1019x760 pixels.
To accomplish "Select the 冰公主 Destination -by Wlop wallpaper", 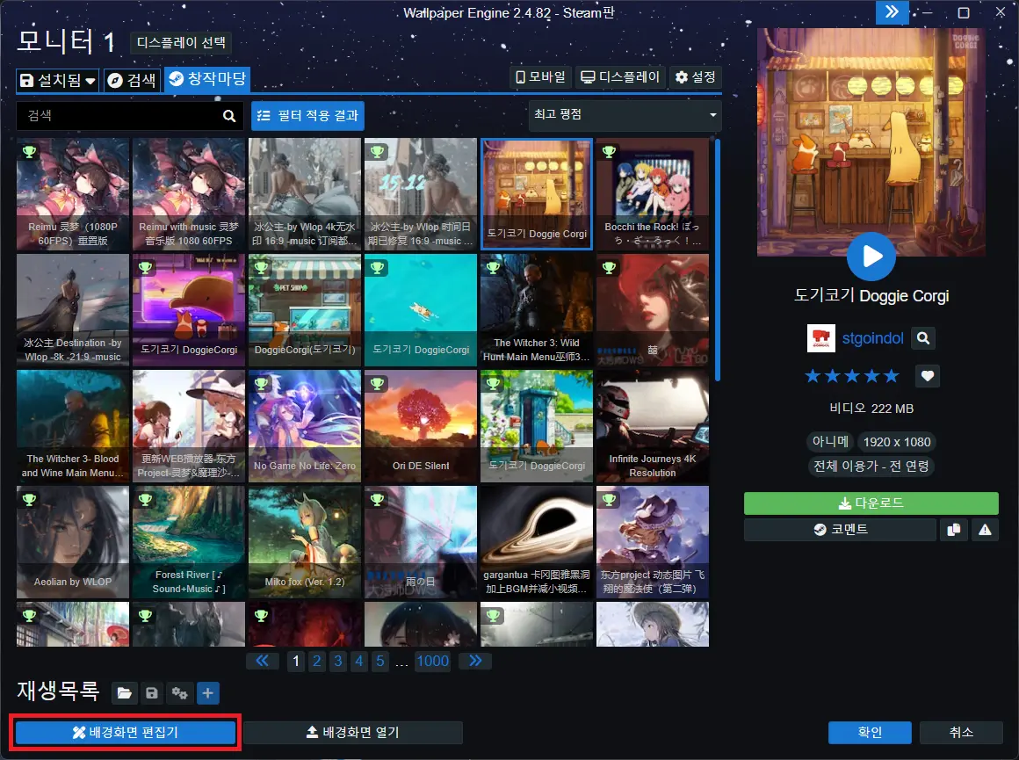I will (73, 309).
